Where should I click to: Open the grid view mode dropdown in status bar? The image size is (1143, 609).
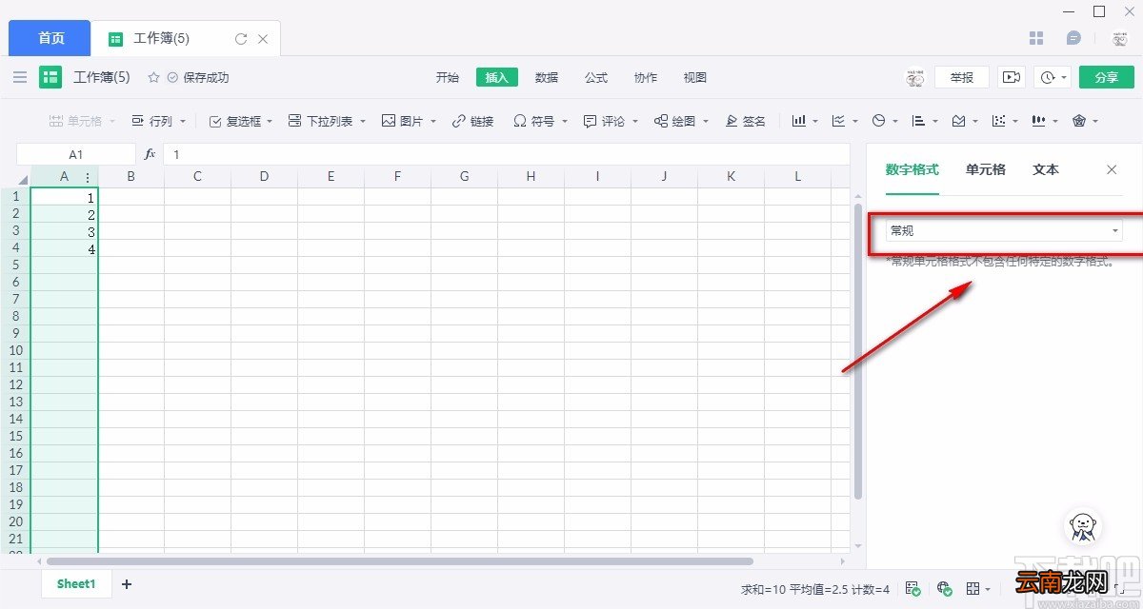979,588
